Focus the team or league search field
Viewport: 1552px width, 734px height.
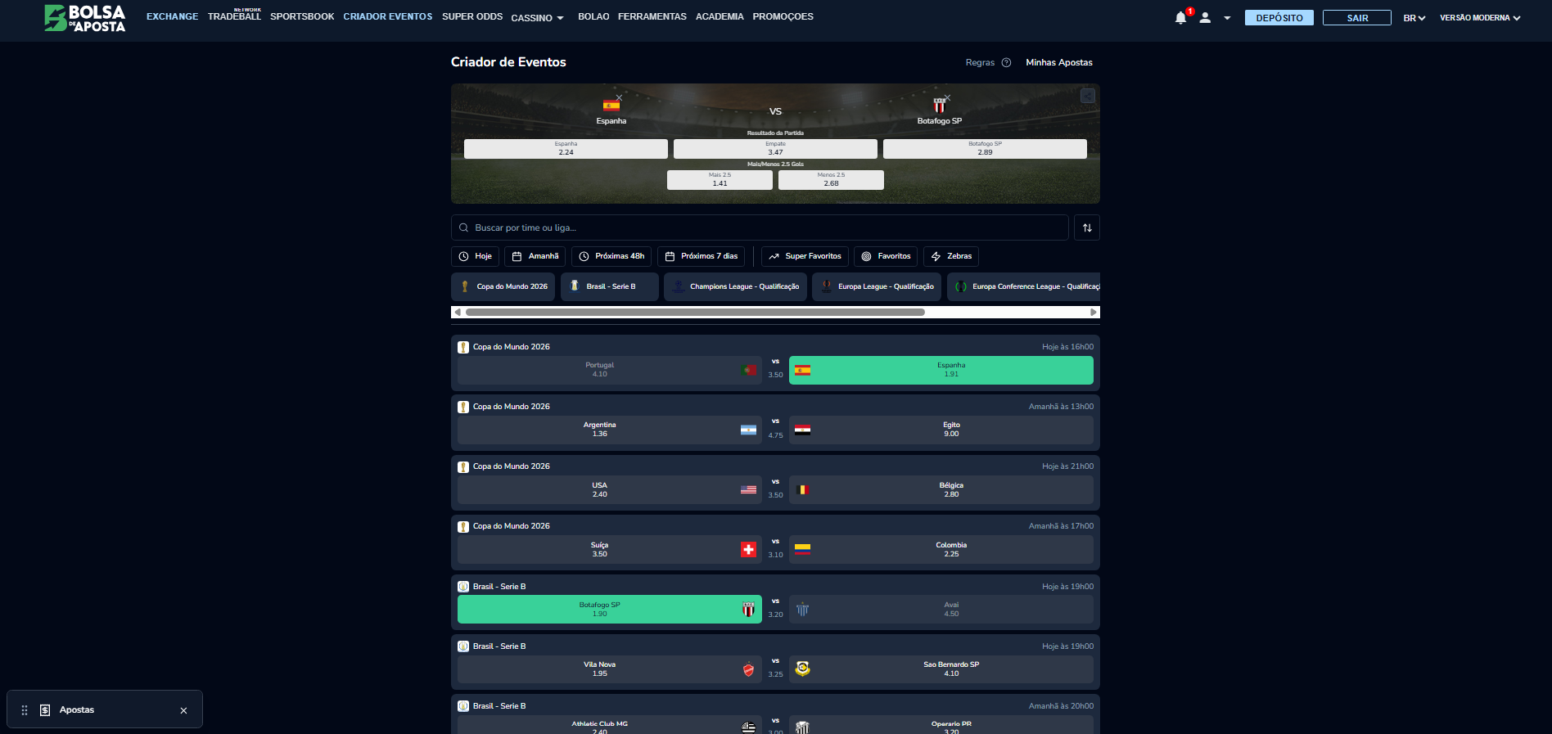760,227
